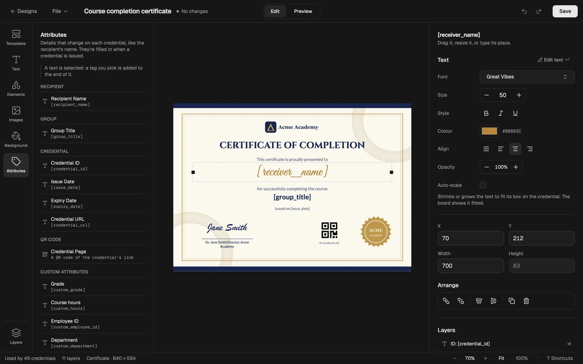This screenshot has width=583, height=364.
Task: Redo the last undone change
Action: click(x=539, y=11)
